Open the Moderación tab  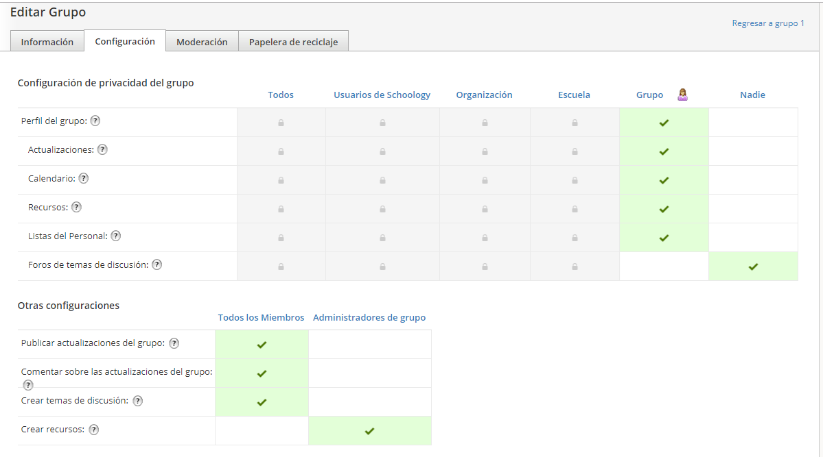(202, 41)
